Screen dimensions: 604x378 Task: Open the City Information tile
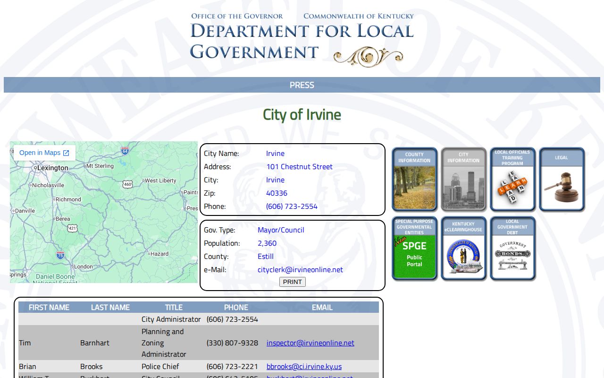tap(463, 179)
